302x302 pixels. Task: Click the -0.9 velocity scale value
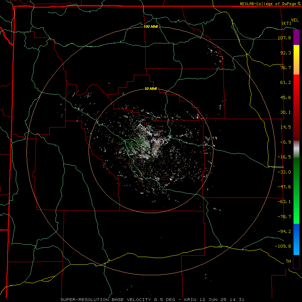[286, 142]
